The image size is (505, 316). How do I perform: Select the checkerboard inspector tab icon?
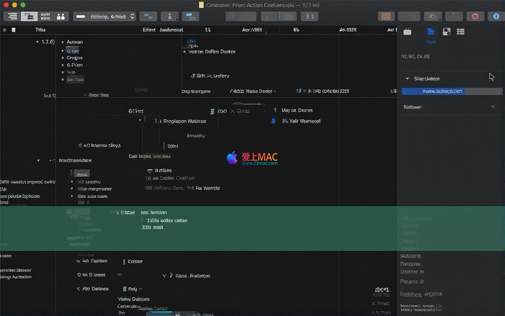tap(446, 32)
